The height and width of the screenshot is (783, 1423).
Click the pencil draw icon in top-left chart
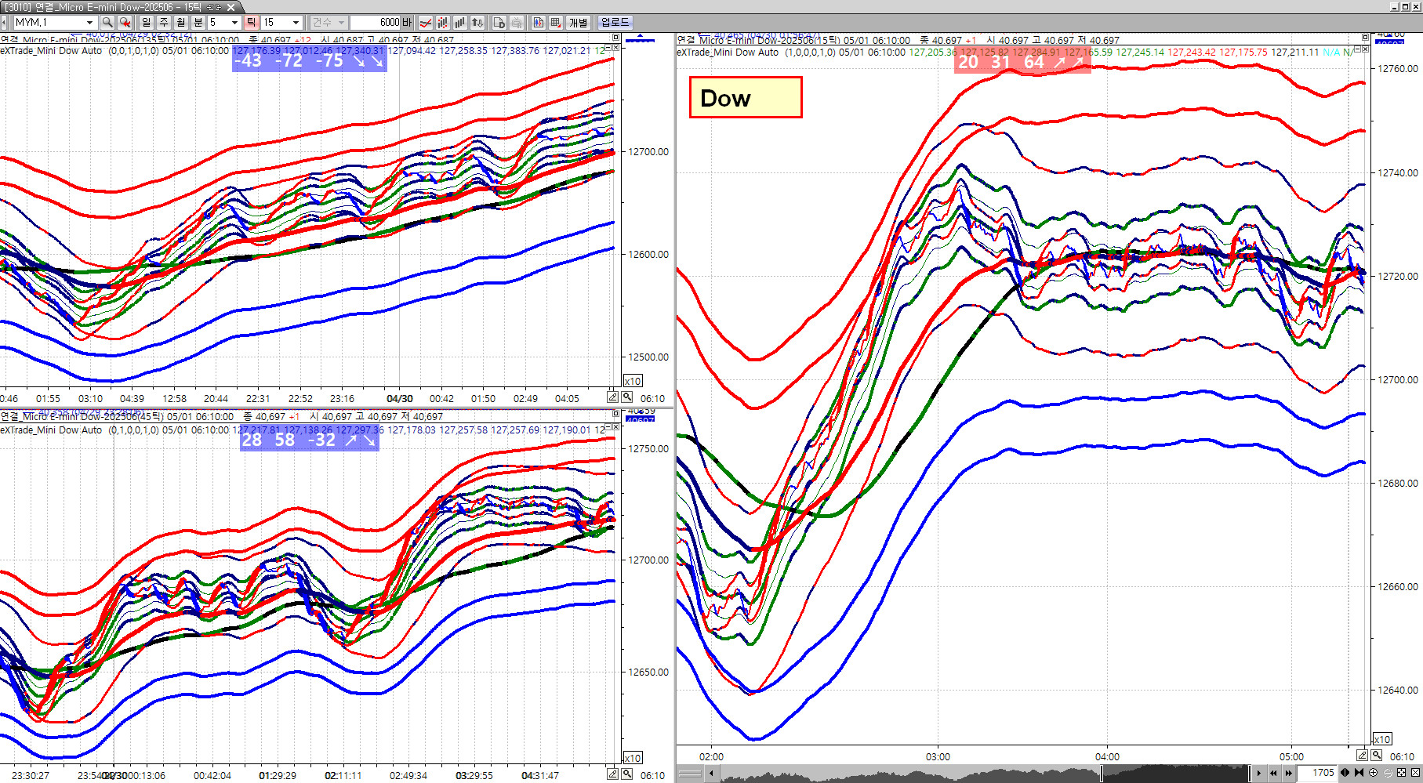[613, 397]
